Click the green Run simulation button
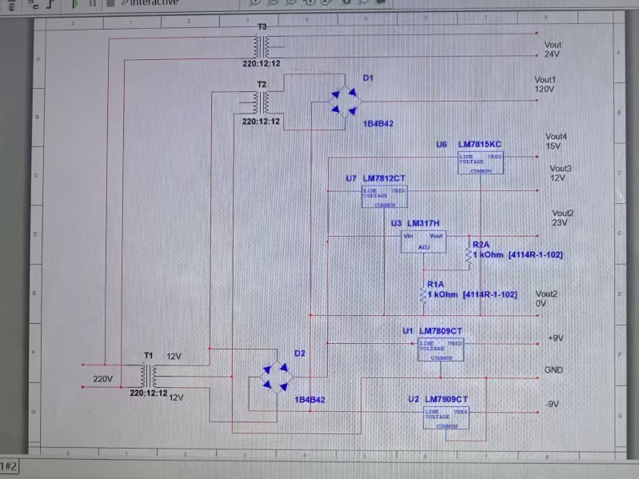Viewport: 639px width, 479px height. pyautogui.click(x=74, y=3)
